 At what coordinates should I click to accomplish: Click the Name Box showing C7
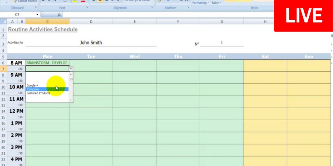tap(18, 14)
